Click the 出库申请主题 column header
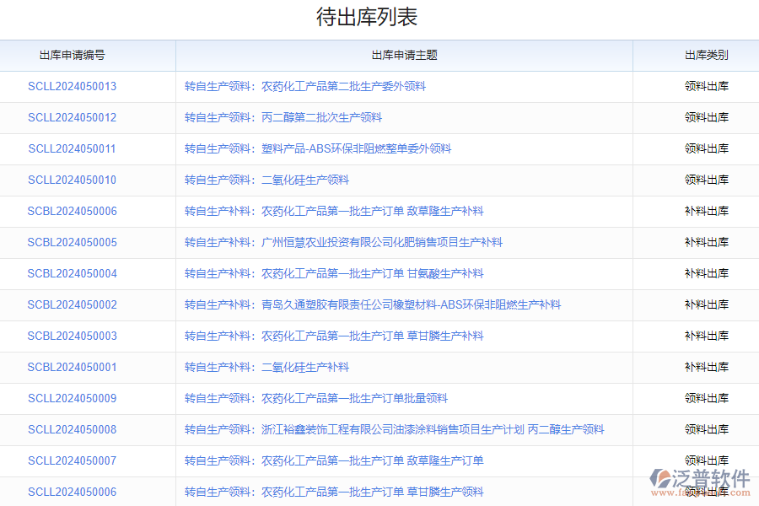The height and width of the screenshot is (506, 759). [x=404, y=54]
